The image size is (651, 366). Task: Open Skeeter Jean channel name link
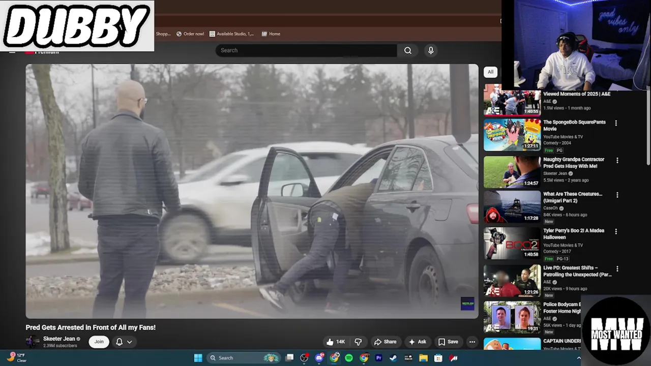[x=59, y=339]
